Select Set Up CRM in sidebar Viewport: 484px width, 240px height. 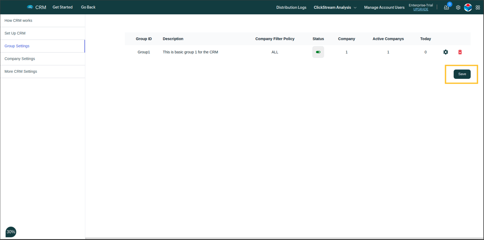tap(43, 33)
